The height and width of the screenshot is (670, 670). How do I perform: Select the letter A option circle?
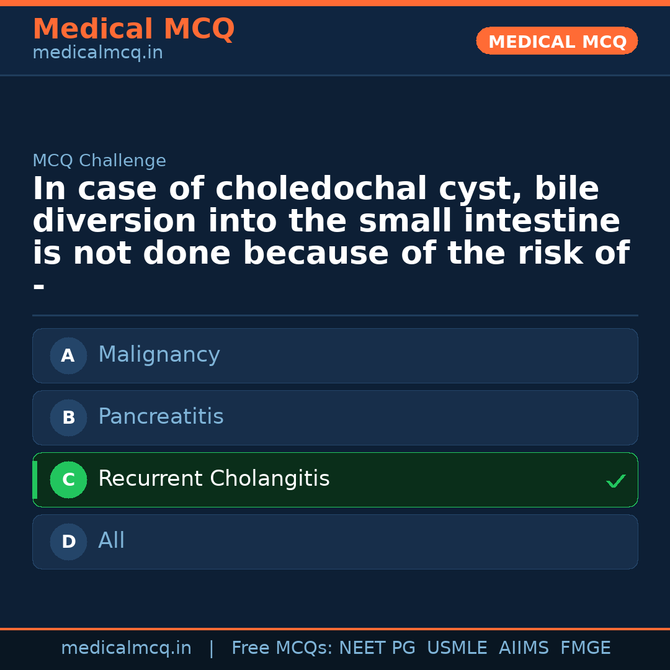click(x=68, y=356)
